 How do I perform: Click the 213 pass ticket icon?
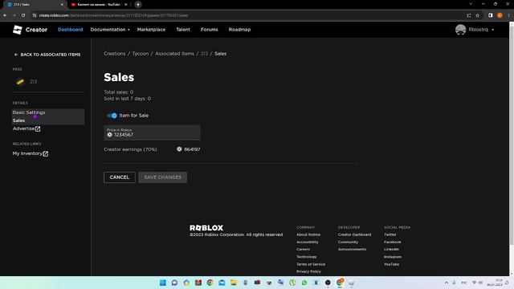coord(20,82)
